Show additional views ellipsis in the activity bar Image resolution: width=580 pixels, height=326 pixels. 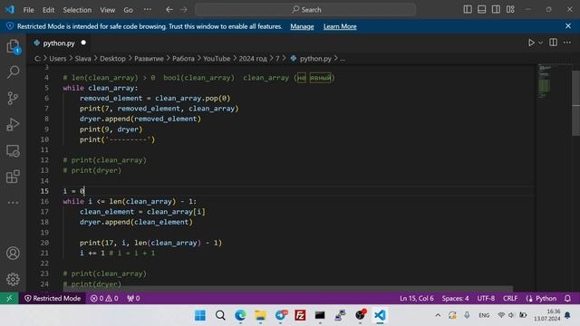13,203
